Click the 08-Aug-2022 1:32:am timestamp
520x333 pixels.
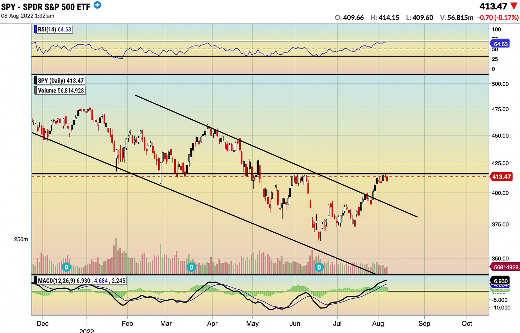pos(27,16)
